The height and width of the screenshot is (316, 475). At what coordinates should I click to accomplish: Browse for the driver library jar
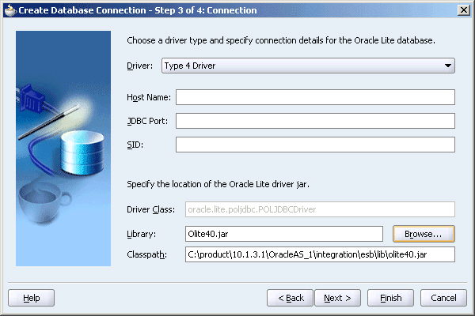pyautogui.click(x=424, y=234)
